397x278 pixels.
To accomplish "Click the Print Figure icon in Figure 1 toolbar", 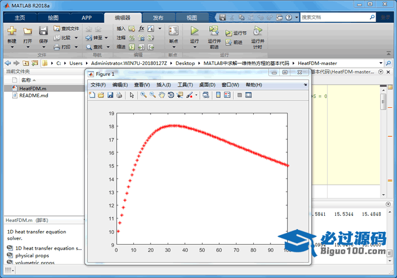I will [x=119, y=95].
